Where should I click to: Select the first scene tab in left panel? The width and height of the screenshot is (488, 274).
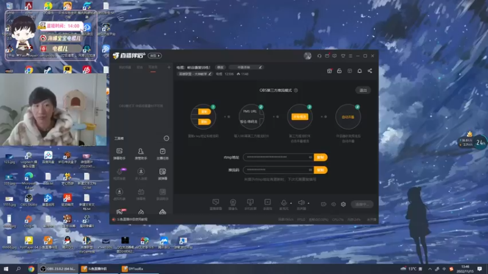125,68
